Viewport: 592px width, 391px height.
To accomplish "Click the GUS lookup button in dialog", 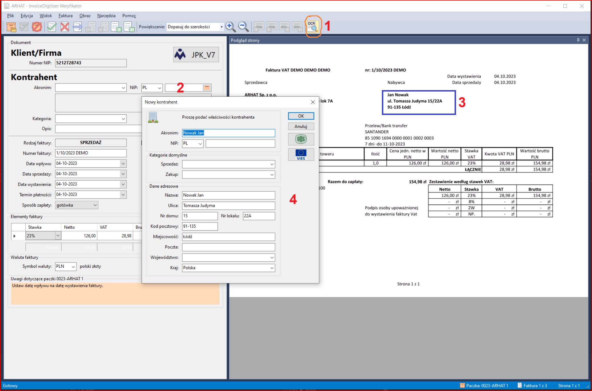I will pos(301,139).
